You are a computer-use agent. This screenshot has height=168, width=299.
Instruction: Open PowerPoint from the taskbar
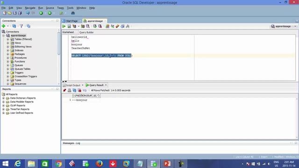click(167, 164)
